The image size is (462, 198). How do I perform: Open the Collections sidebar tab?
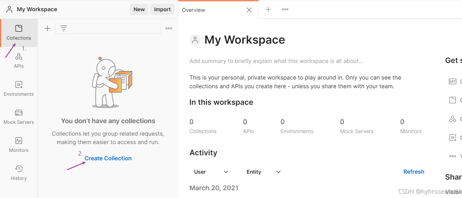click(x=19, y=33)
